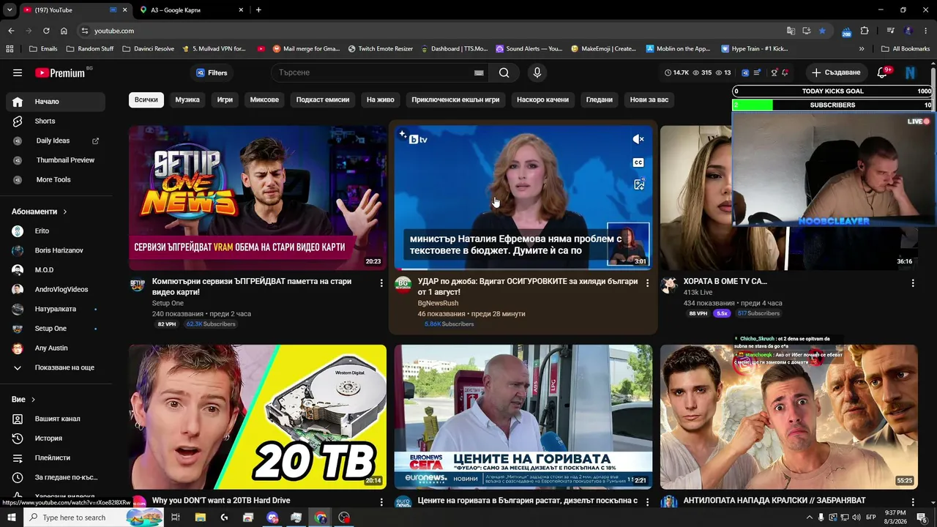Select the Гледани filter chip
The width and height of the screenshot is (937, 527).
pyautogui.click(x=600, y=100)
